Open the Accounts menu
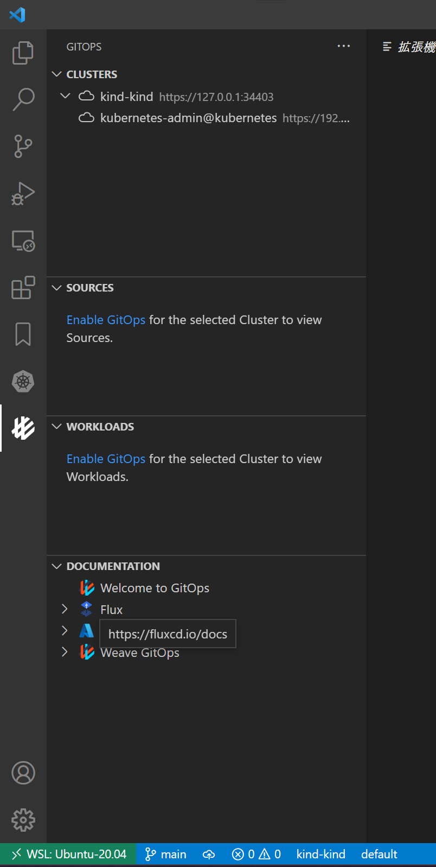 (x=23, y=773)
